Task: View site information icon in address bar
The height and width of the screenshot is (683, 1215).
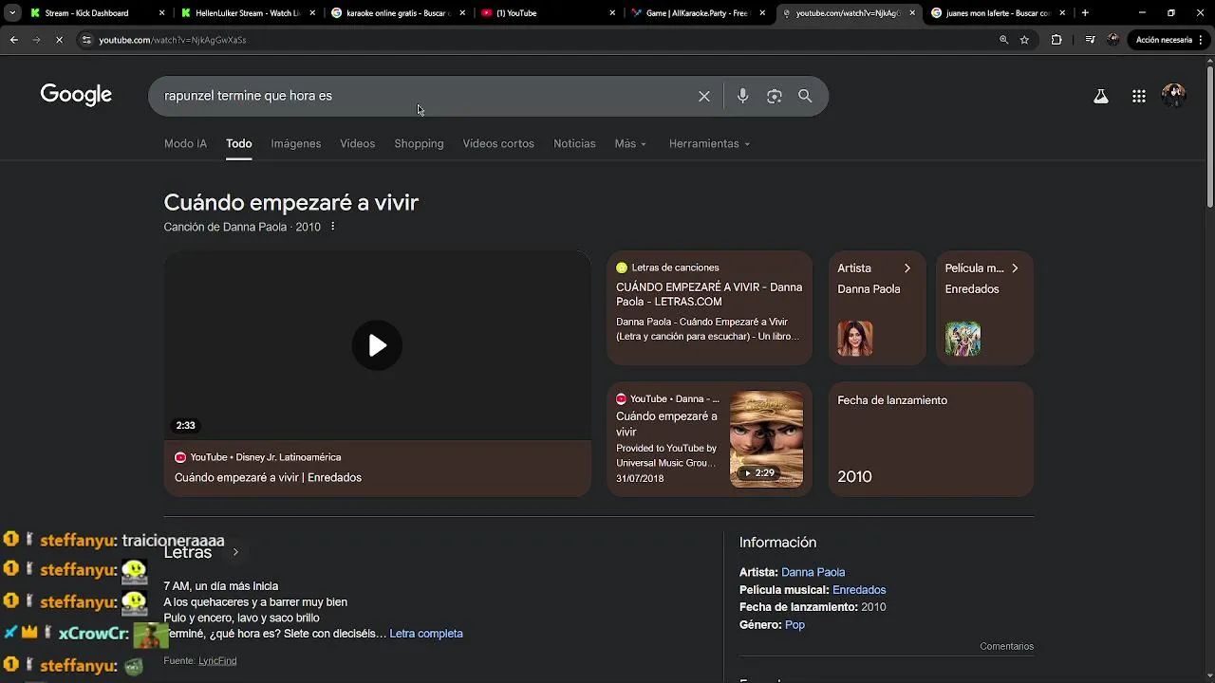Action: pyautogui.click(x=86, y=40)
